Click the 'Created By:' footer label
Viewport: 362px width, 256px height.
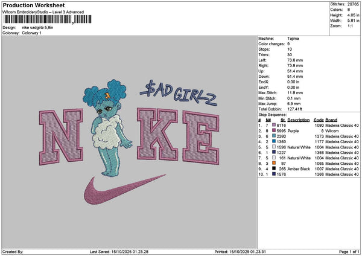point(13,252)
